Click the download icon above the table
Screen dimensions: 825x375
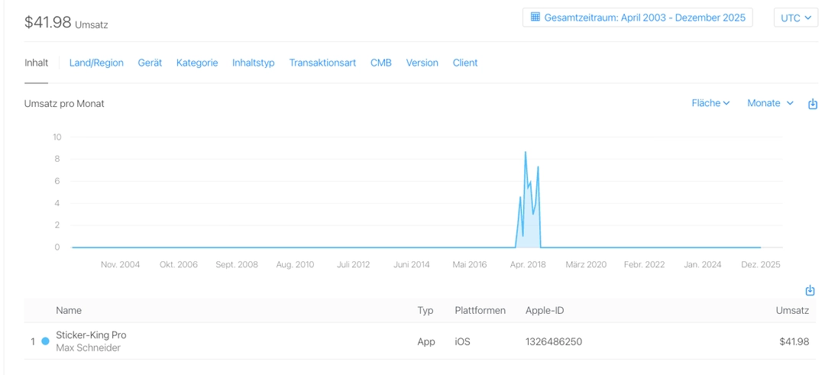coord(810,290)
